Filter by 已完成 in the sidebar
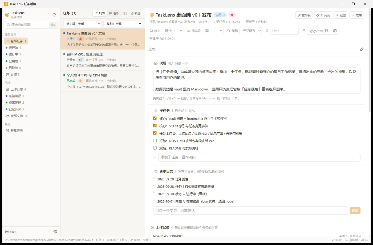 click(13, 61)
